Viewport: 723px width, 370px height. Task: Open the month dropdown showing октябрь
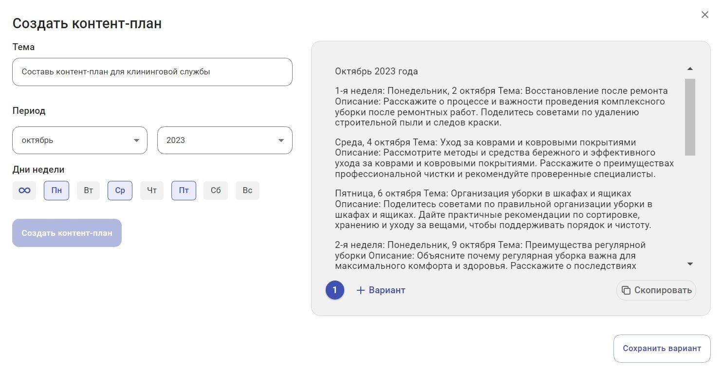pos(80,141)
